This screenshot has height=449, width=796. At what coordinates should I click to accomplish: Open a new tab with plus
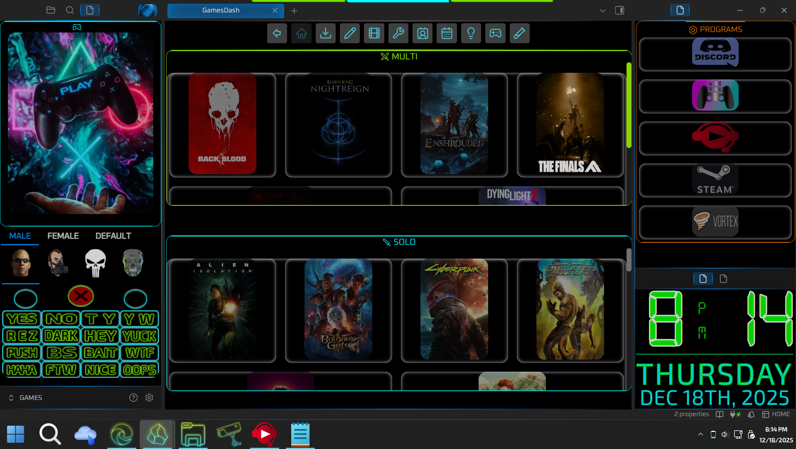click(294, 11)
